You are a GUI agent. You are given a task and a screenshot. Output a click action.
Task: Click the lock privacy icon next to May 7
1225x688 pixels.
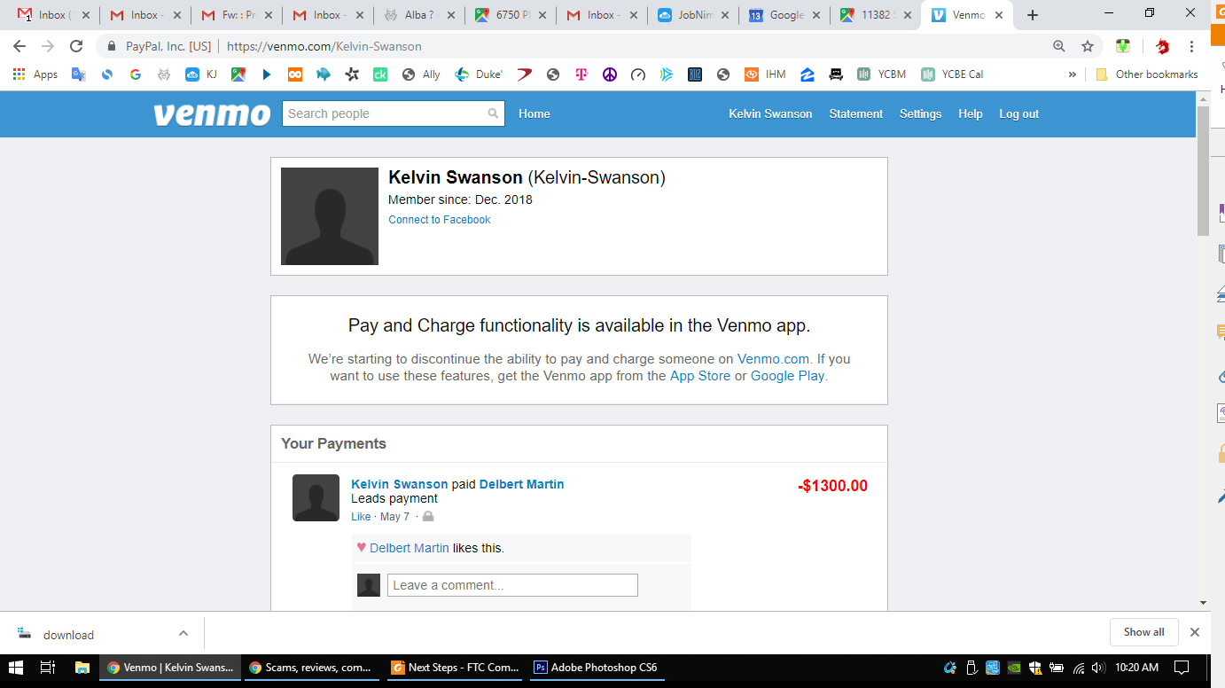pyautogui.click(x=428, y=516)
